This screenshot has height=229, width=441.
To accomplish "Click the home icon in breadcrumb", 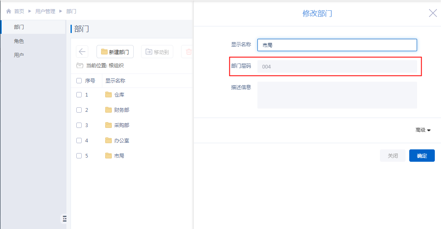I will (x=9, y=12).
